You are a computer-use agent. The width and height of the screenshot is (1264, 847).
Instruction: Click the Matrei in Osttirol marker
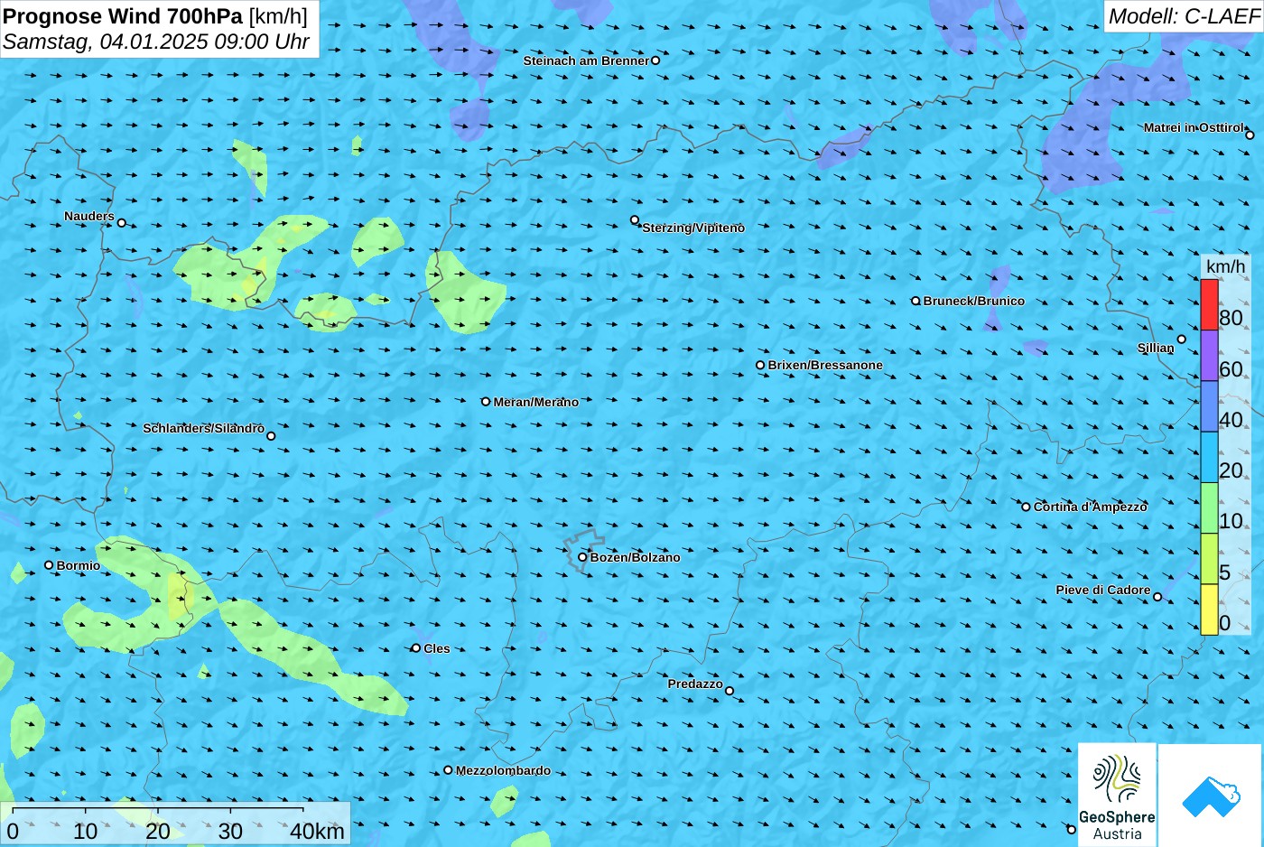coord(1250,135)
